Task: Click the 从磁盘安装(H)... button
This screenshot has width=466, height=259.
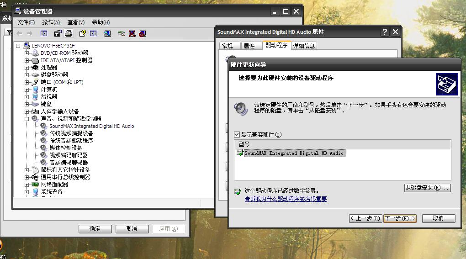Action: pos(427,188)
